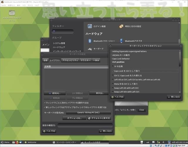
Task: Open the Time and Date settings icon
Action: pos(121,26)
